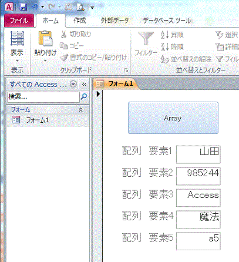Switch to the ホーム ribbon tab

[x=51, y=21]
